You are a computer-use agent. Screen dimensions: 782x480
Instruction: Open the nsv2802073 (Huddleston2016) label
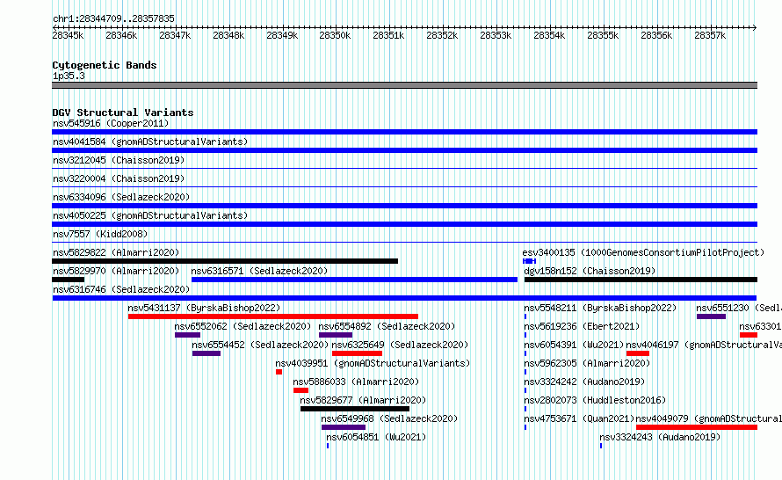[x=595, y=400]
